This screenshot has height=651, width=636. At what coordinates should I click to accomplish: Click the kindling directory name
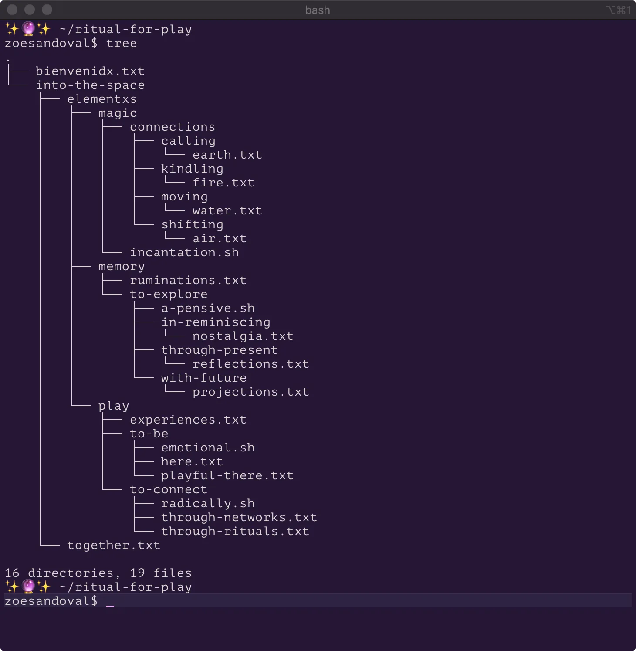192,169
